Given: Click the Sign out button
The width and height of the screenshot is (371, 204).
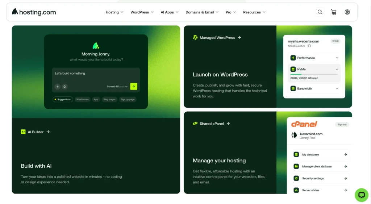Looking at the screenshot, I should click(342, 125).
